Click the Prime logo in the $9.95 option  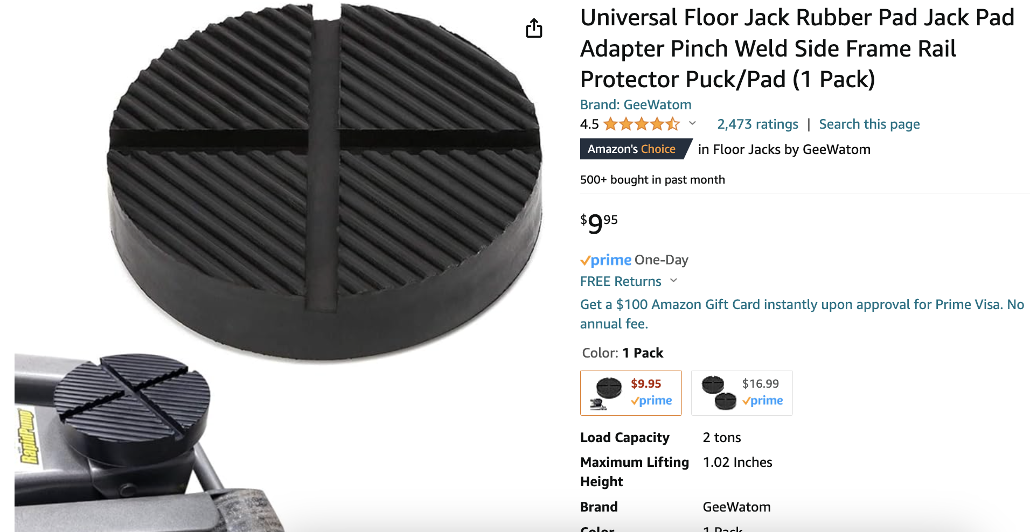point(651,401)
